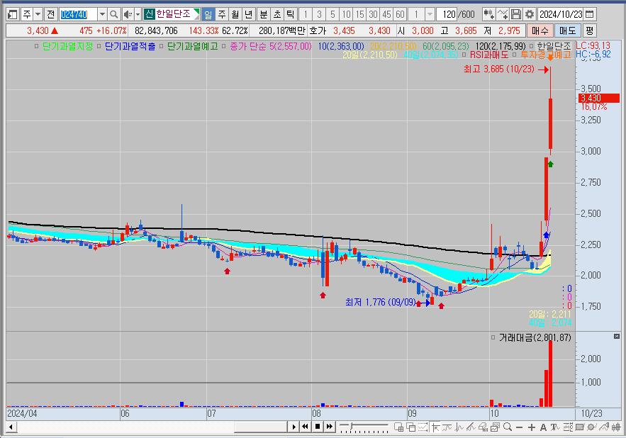Click the plus zoom-in icon

[x=532, y=427]
